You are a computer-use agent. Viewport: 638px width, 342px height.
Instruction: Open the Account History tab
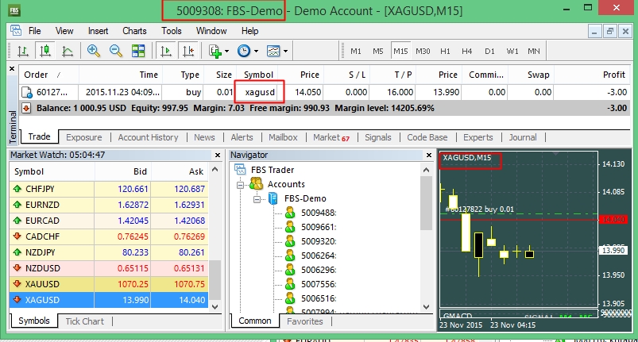pos(148,137)
